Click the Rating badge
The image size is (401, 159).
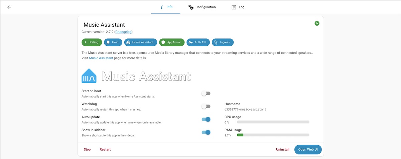point(92,42)
